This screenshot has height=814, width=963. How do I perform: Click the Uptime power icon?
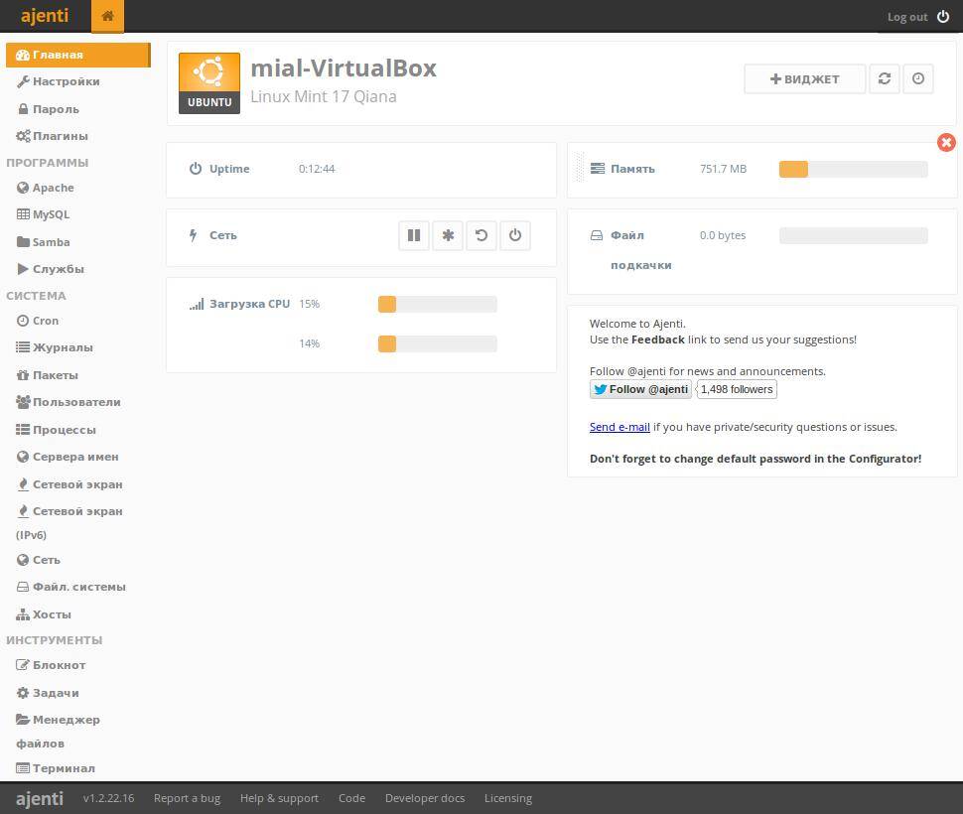[196, 168]
